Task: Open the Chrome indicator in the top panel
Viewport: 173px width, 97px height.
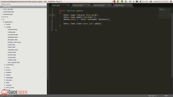Action: [x=118, y=1]
